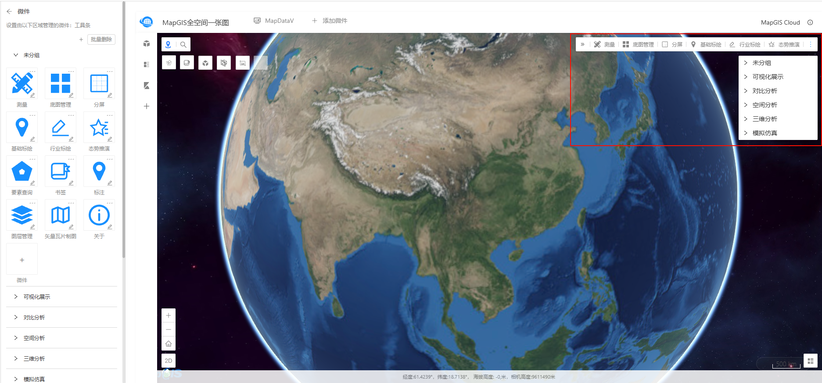Click the vertical dots more menu in toolbar
This screenshot has height=383, width=822.
[811, 44]
